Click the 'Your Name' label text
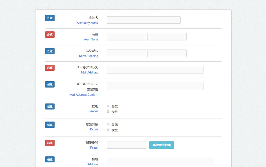This screenshot has width=266, height=167. coord(91,39)
